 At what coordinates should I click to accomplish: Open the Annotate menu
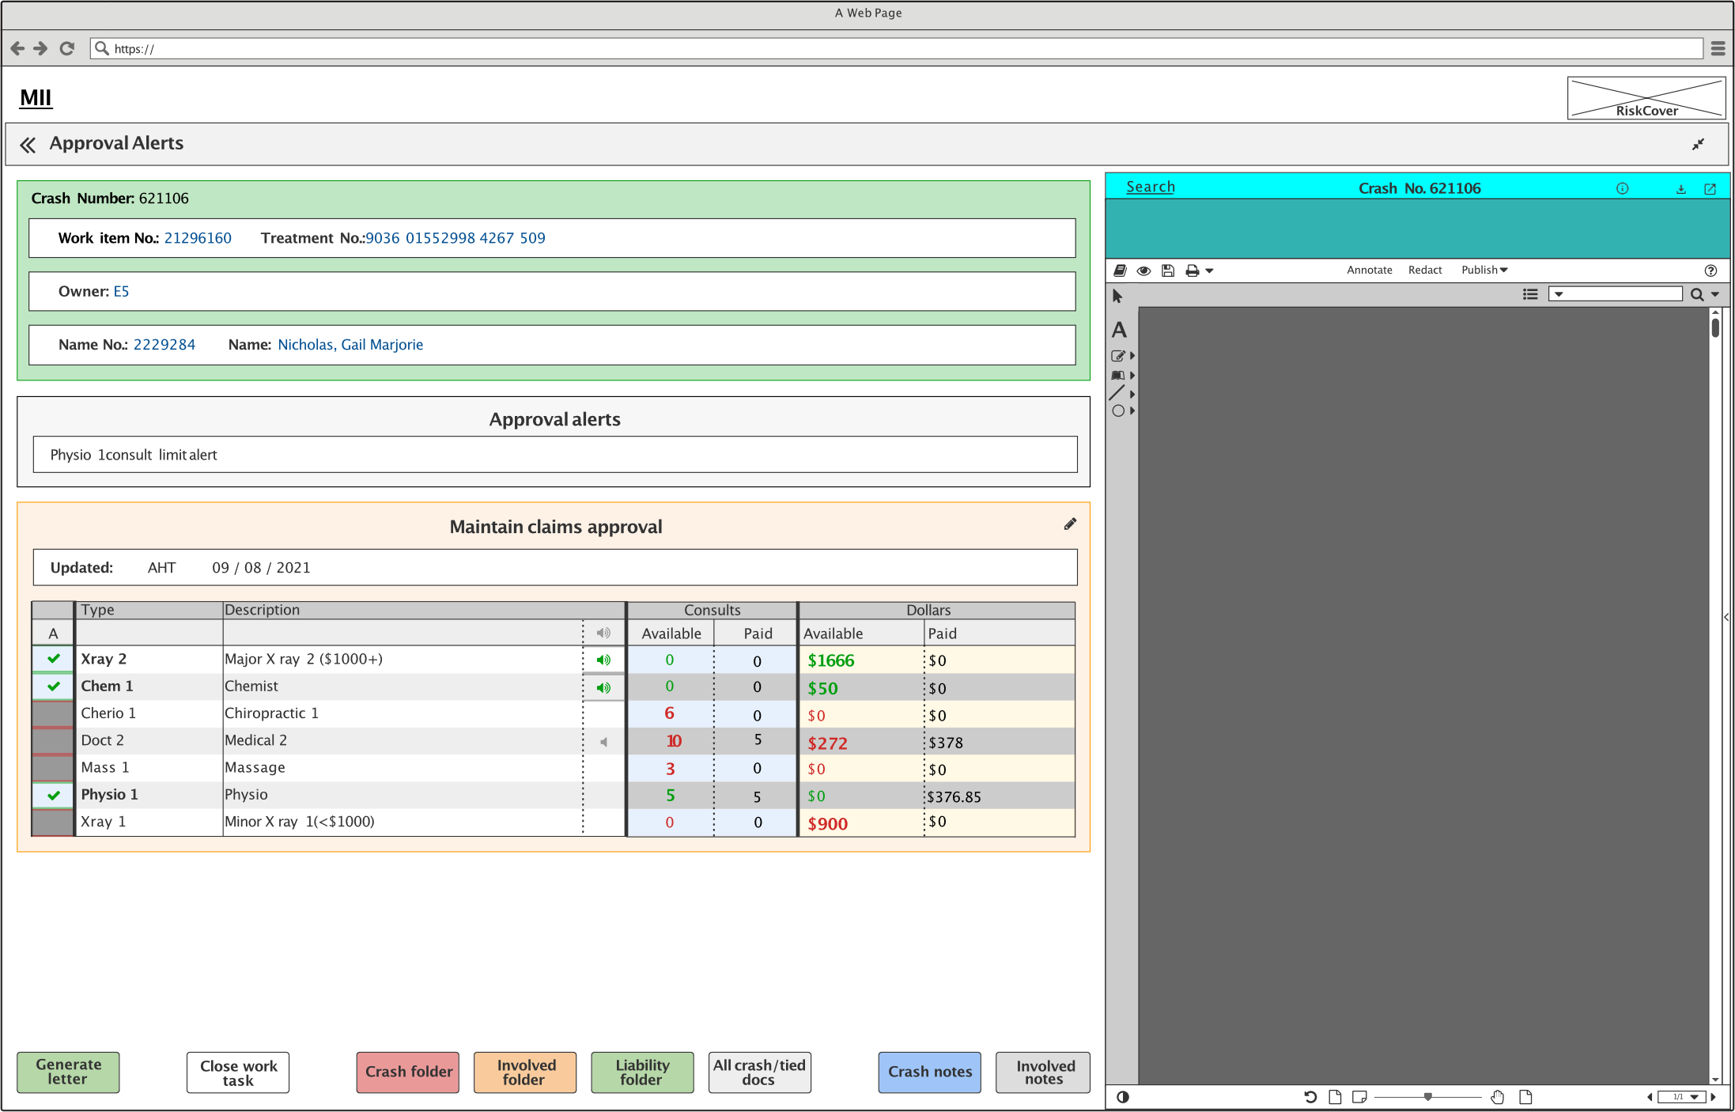coord(1370,270)
